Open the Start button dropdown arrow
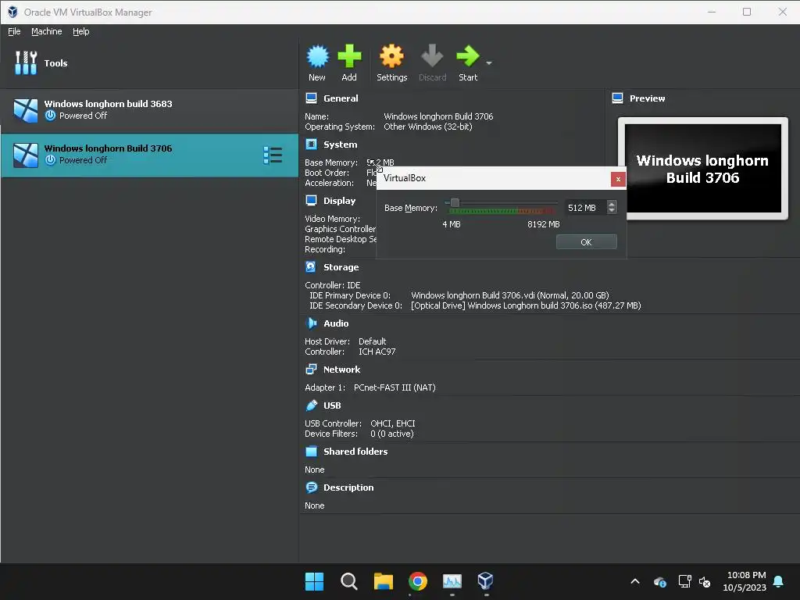Image resolution: width=800 pixels, height=600 pixels. tap(489, 63)
